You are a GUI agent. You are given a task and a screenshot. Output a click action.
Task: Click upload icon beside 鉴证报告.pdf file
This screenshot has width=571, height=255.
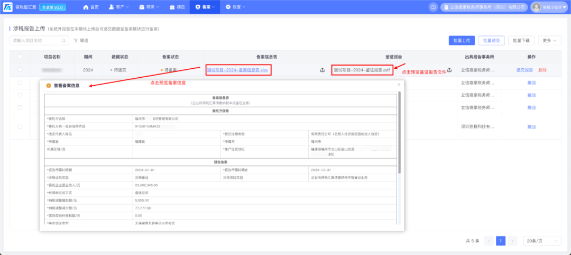(449, 70)
